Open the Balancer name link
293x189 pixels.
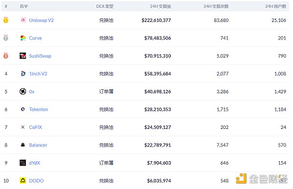[x=38, y=145]
